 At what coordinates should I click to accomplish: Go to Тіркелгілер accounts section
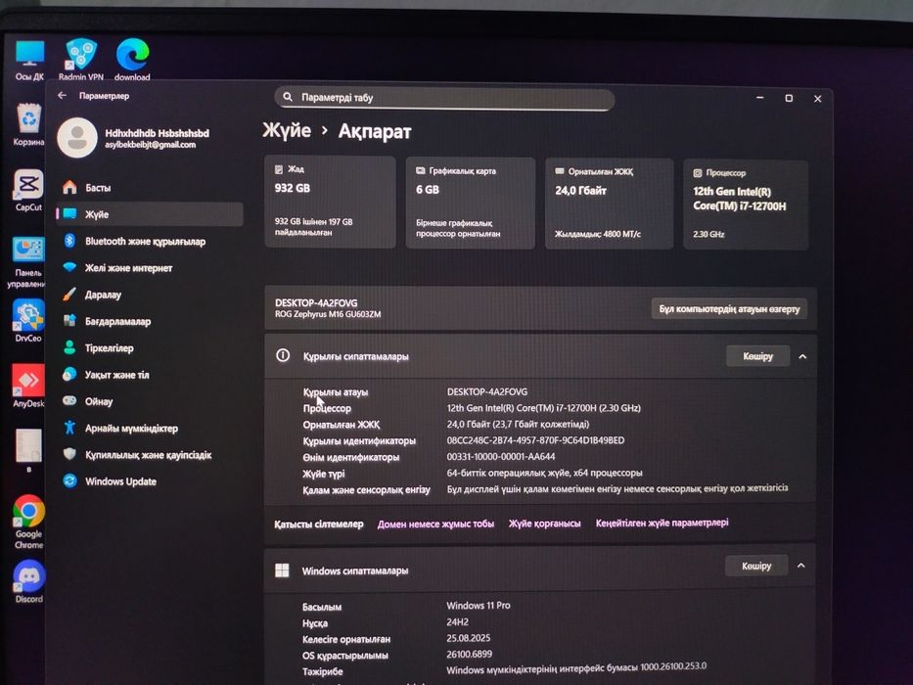110,348
